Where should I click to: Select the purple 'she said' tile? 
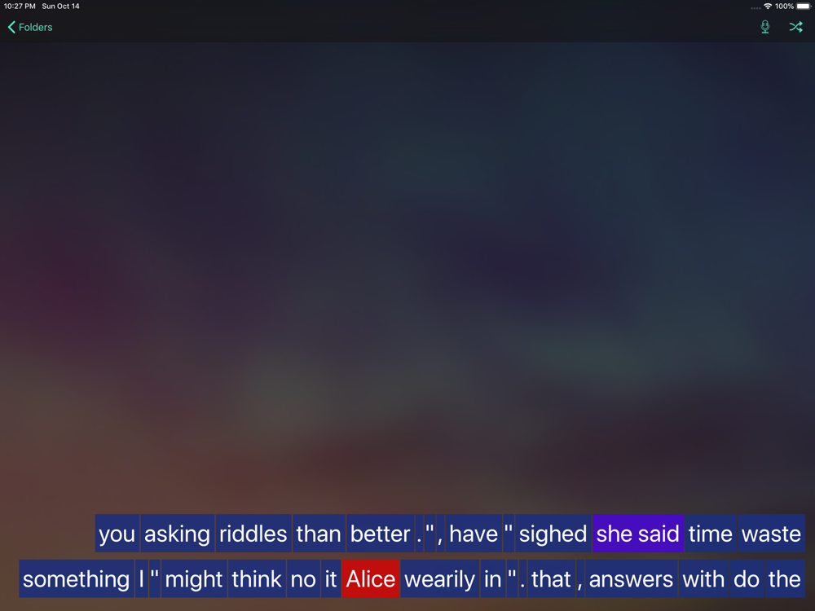[638, 534]
